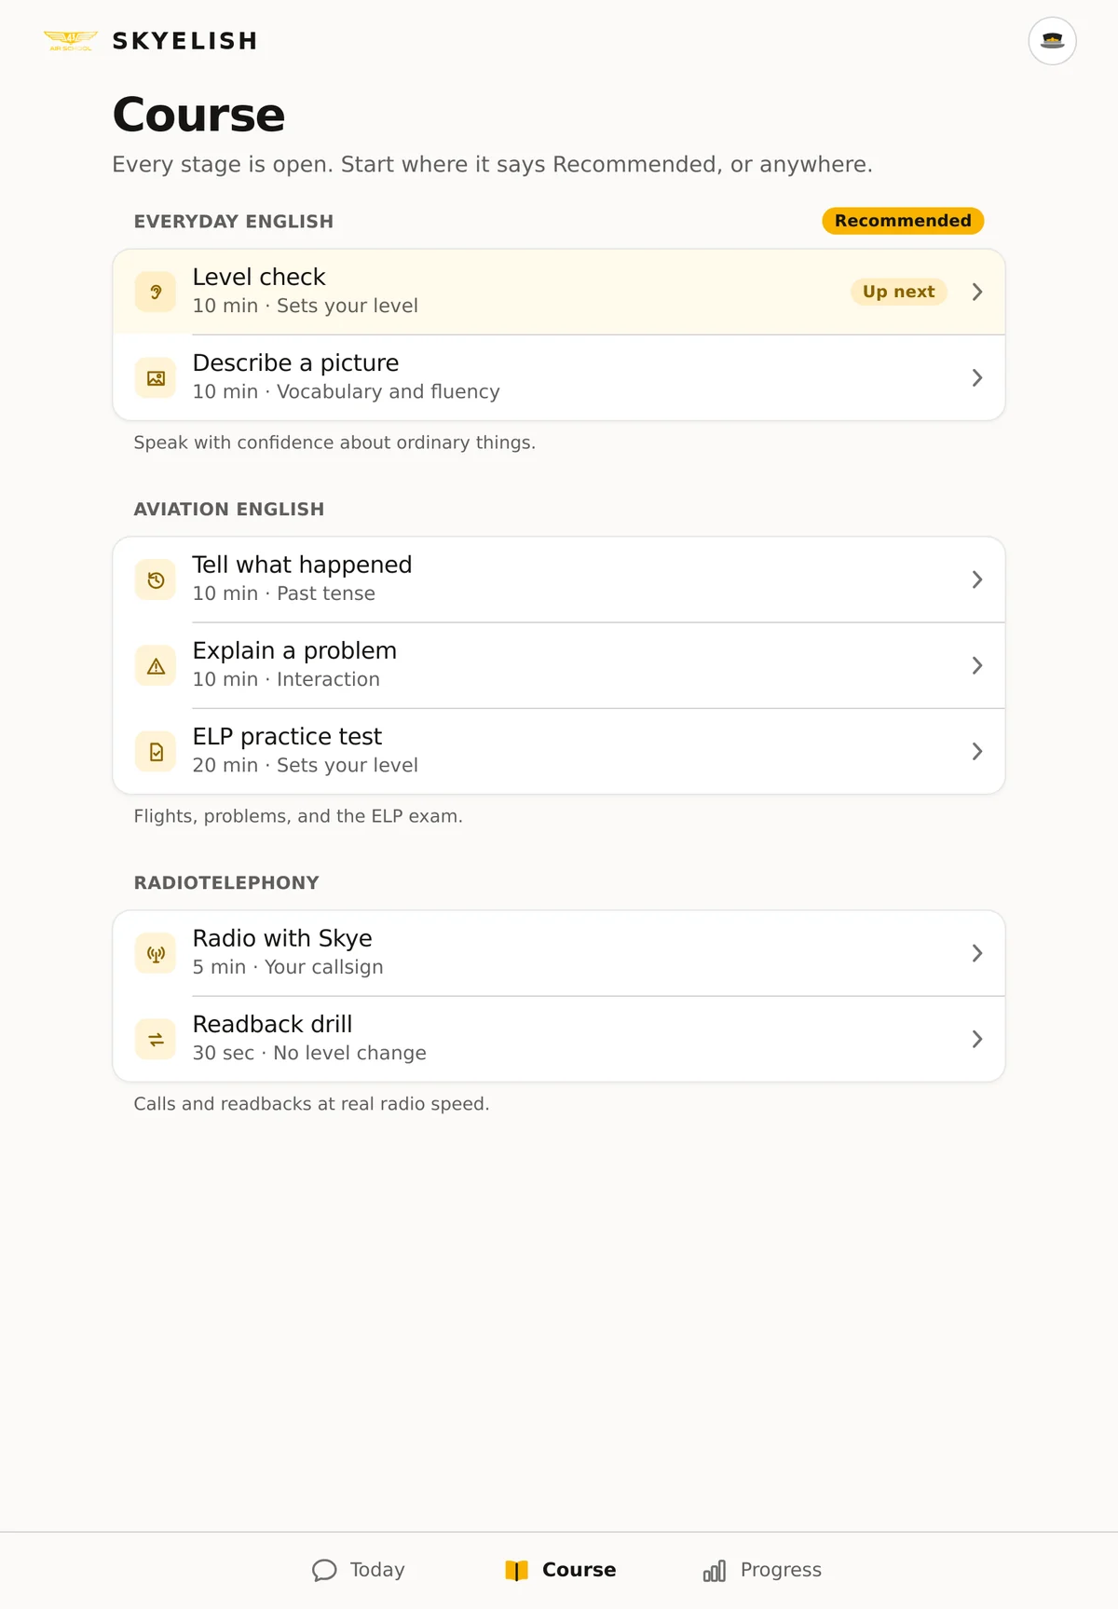This screenshot has height=1609, width=1118.
Task: Open the Radio with Skye lesson
Action: pos(559,953)
